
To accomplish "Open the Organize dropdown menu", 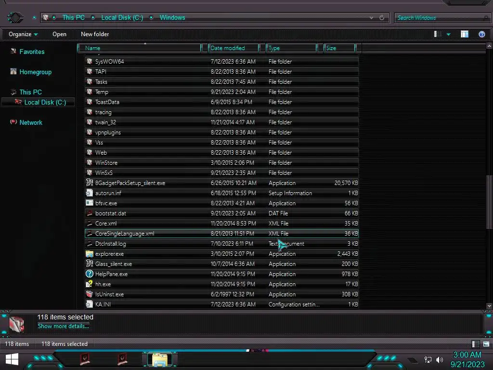I will point(23,34).
